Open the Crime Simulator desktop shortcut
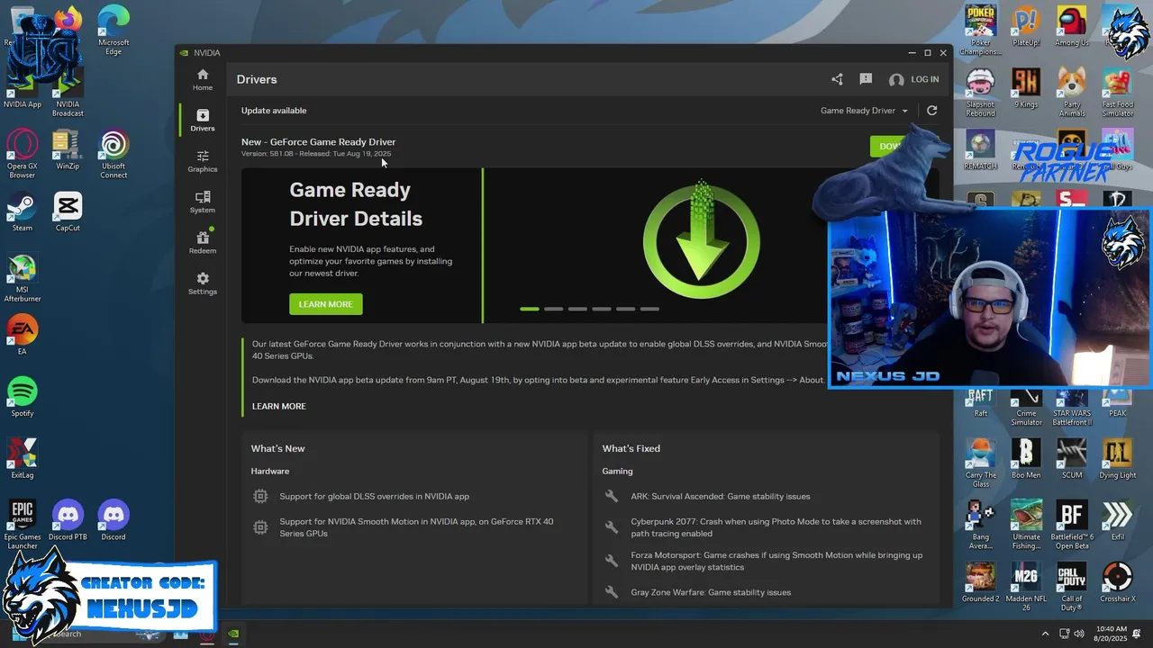1153x648 pixels. tap(1026, 408)
